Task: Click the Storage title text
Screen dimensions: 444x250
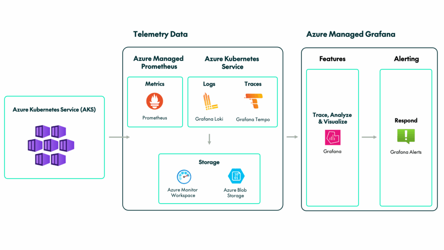Action: [x=209, y=162]
